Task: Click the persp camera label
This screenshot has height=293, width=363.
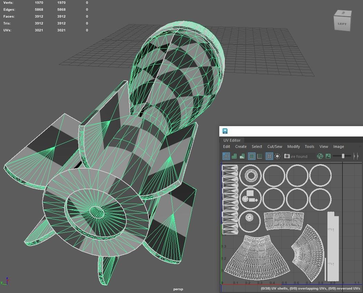Action: (178, 289)
